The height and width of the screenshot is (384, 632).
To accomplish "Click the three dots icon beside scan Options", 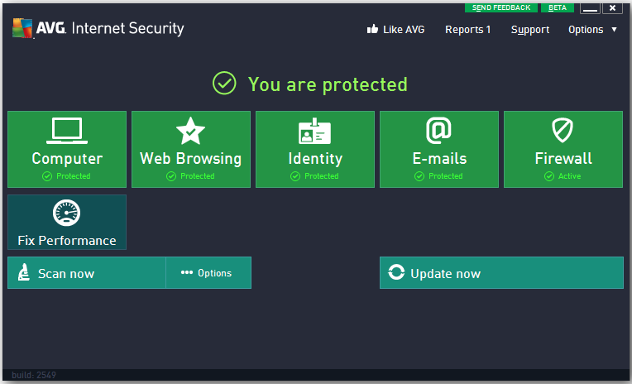I will click(187, 272).
